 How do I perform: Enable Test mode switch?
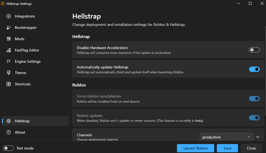[x=8, y=148]
